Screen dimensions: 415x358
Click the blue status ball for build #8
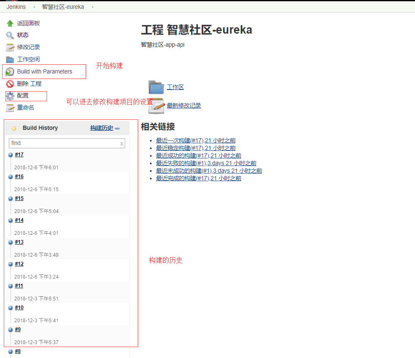pos(11,352)
